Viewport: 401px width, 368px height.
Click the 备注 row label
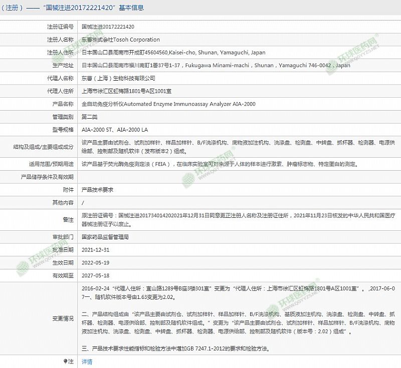68,219
